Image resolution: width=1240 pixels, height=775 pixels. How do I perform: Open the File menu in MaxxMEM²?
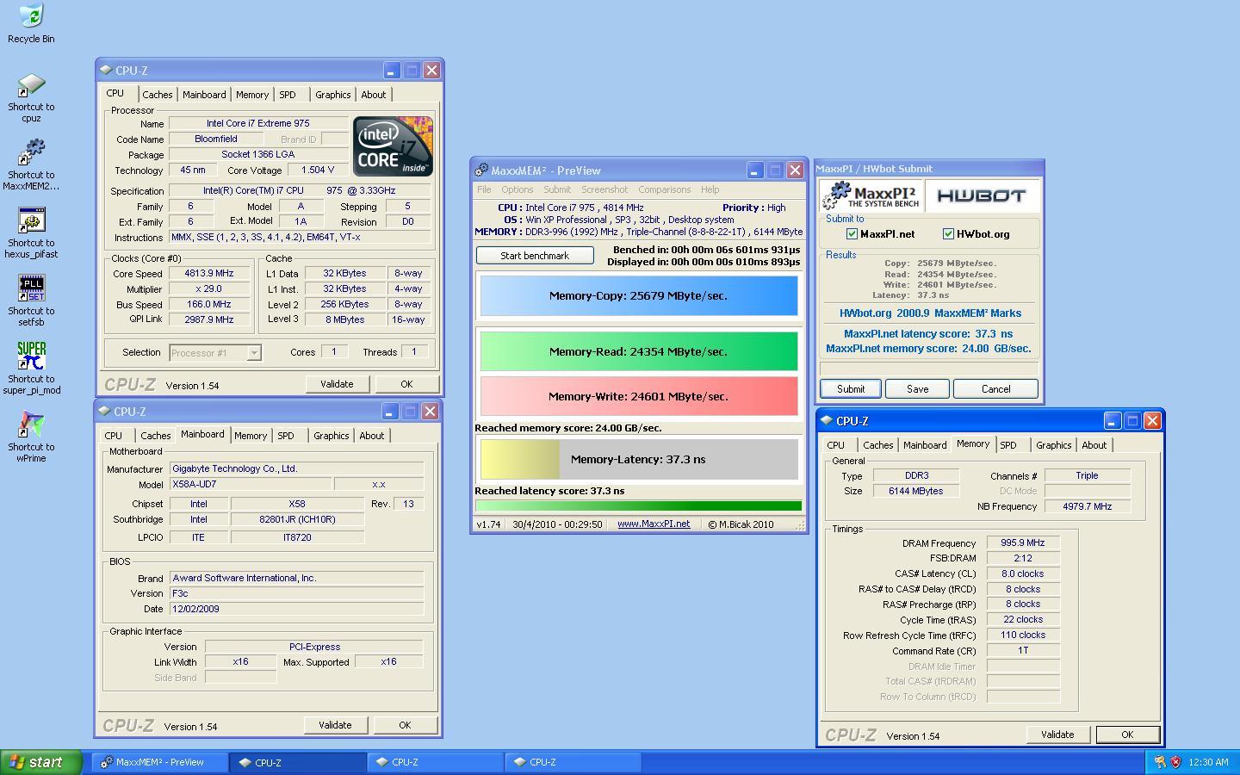point(484,189)
